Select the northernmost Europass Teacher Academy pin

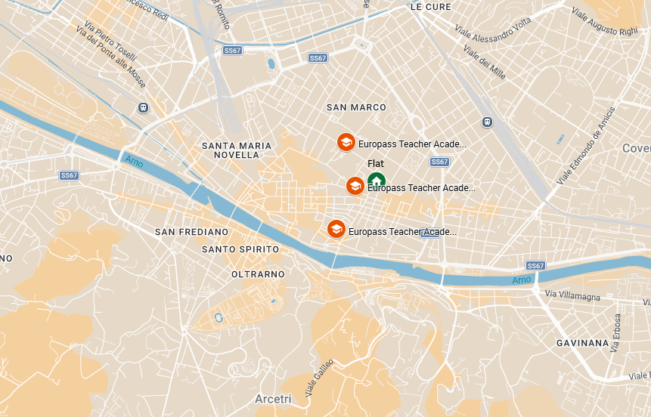pyautogui.click(x=346, y=142)
